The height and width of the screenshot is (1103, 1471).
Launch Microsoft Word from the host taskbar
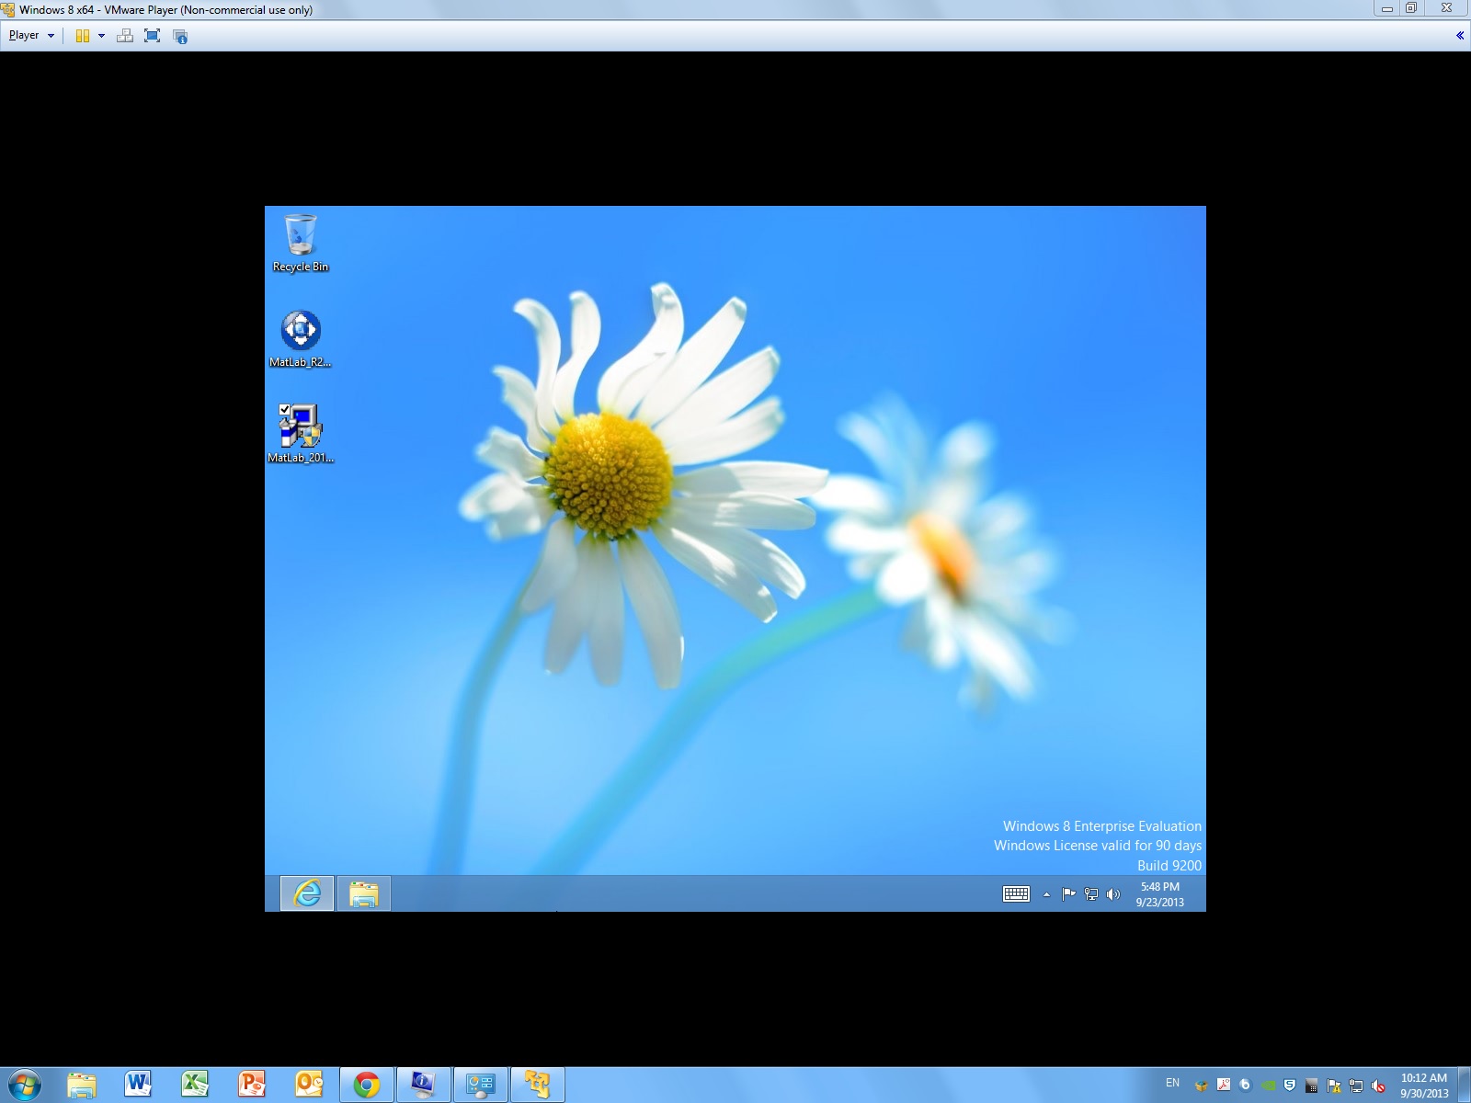pyautogui.click(x=138, y=1085)
